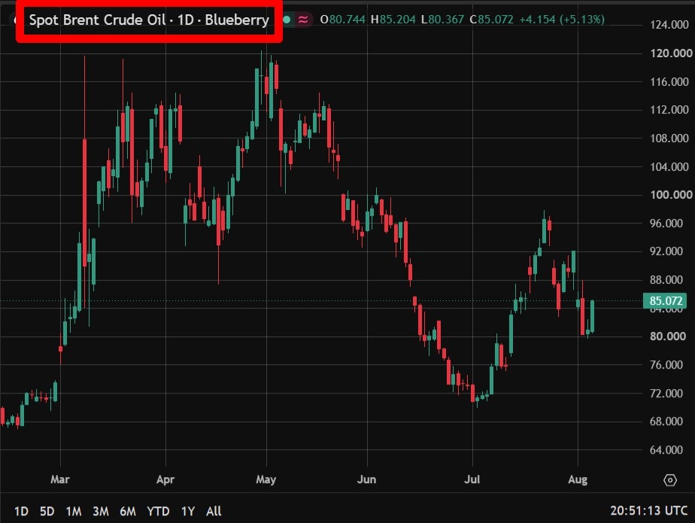695x523 pixels.
Task: Click the 100.000 price scale label
Action: [x=671, y=195]
